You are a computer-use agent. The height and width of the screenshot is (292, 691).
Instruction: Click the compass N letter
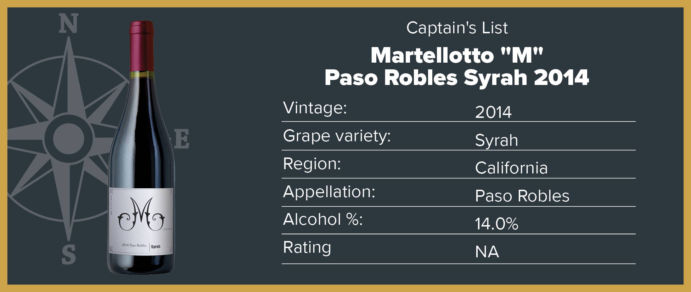(68, 24)
